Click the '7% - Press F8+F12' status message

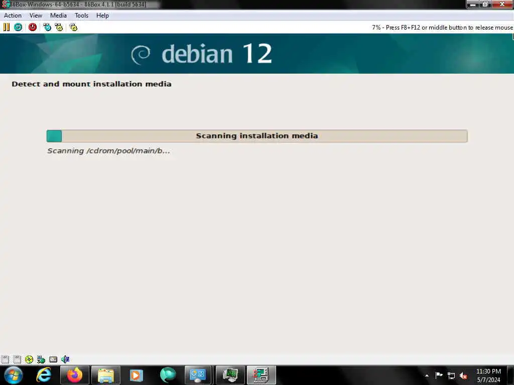[442, 28]
